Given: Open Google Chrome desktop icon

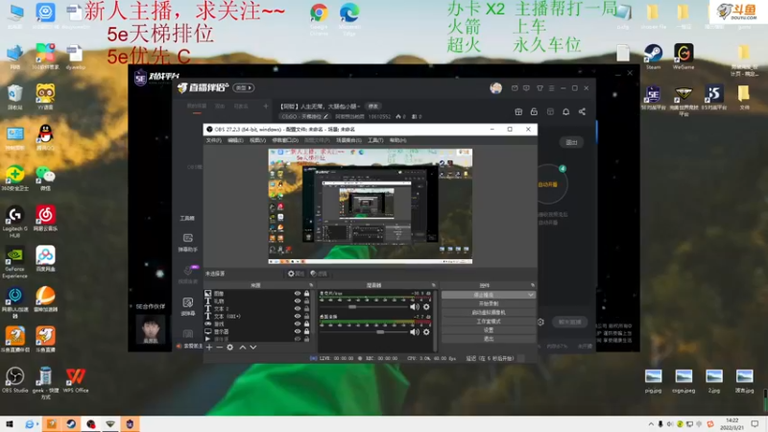Looking at the screenshot, I should tap(319, 18).
